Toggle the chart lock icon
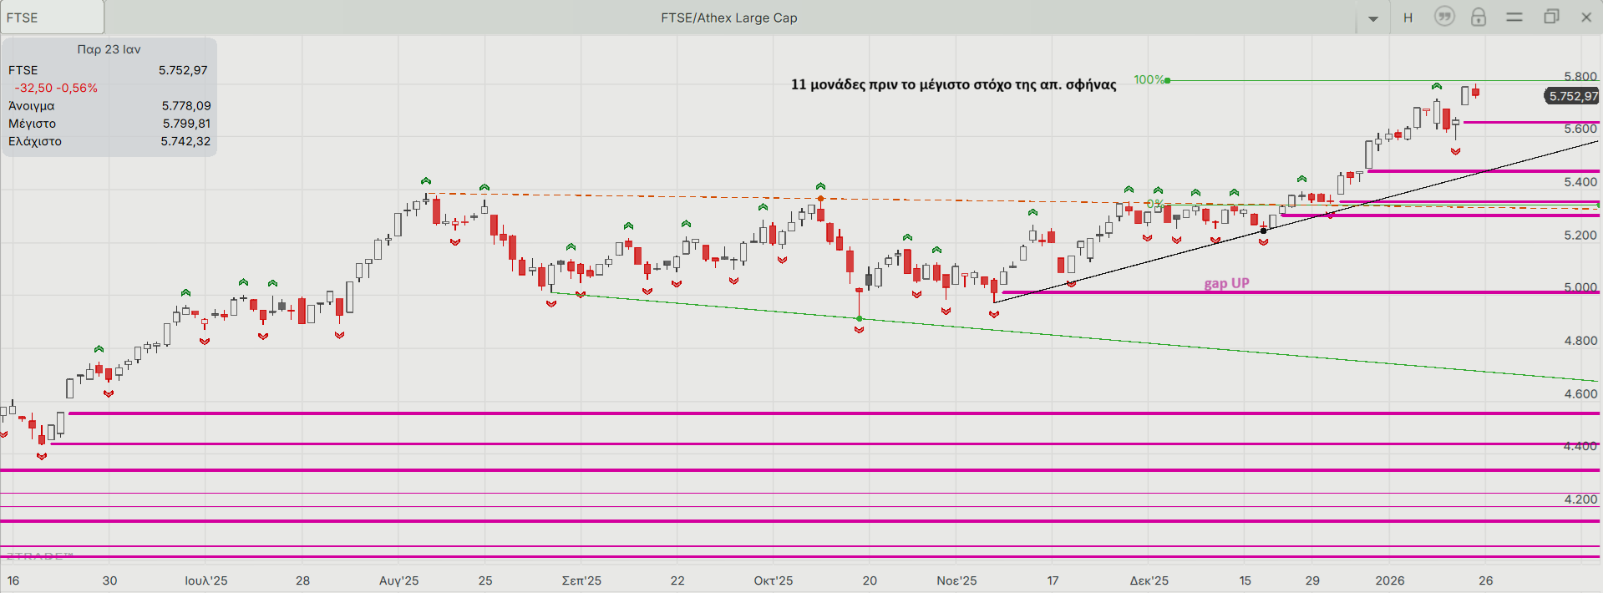This screenshot has height=593, width=1603. pyautogui.click(x=1479, y=17)
